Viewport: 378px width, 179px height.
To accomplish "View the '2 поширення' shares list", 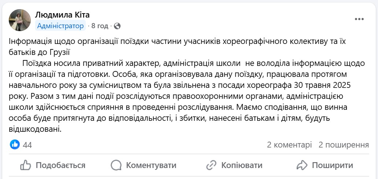I will click(344, 145).
